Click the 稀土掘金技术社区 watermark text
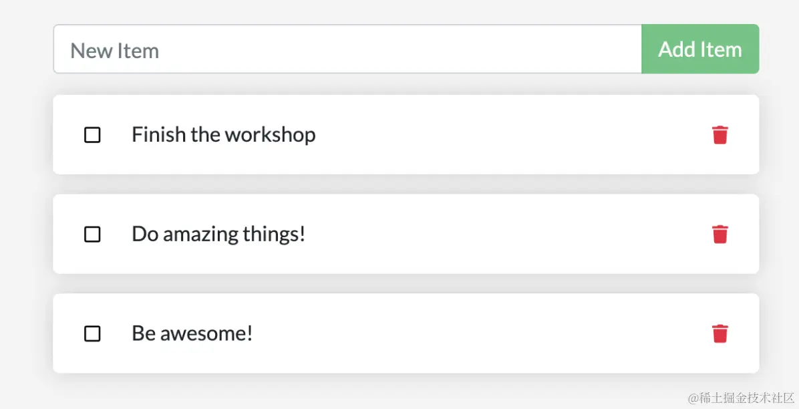Image resolution: width=799 pixels, height=409 pixels. click(x=741, y=398)
